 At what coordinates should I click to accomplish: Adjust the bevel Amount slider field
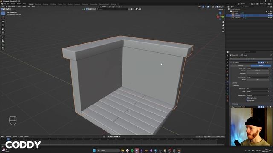tap(258, 71)
